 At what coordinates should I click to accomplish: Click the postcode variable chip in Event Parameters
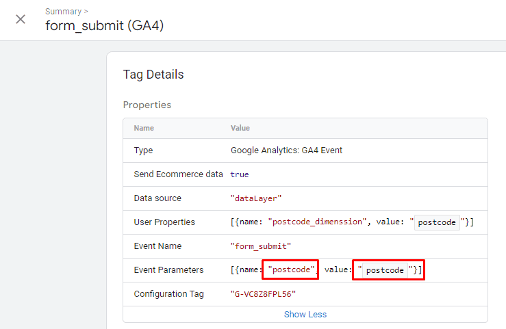pyautogui.click(x=385, y=270)
